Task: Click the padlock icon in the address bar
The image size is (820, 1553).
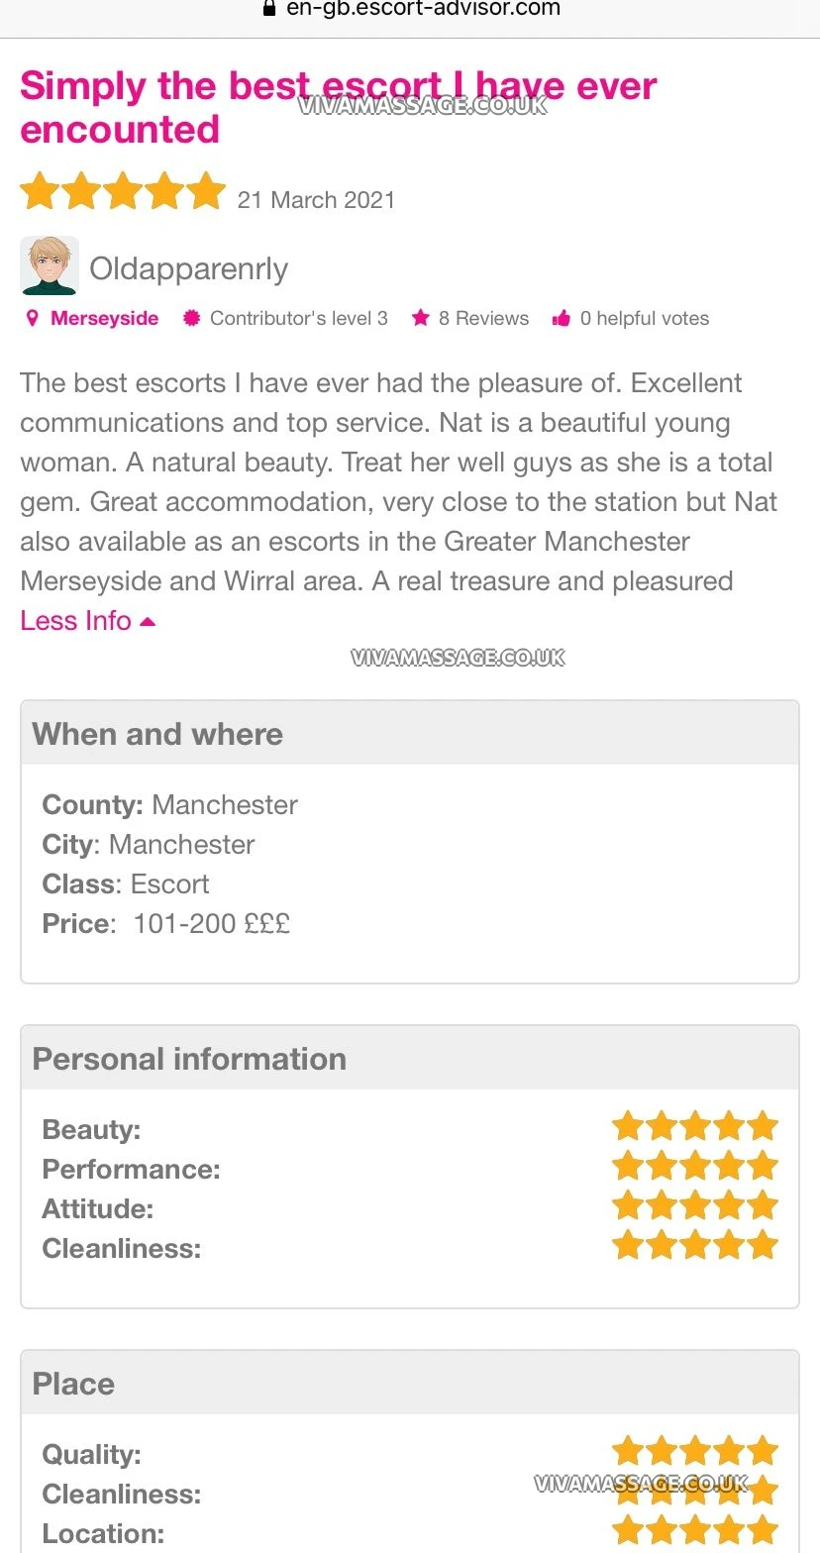Action: pos(267,9)
